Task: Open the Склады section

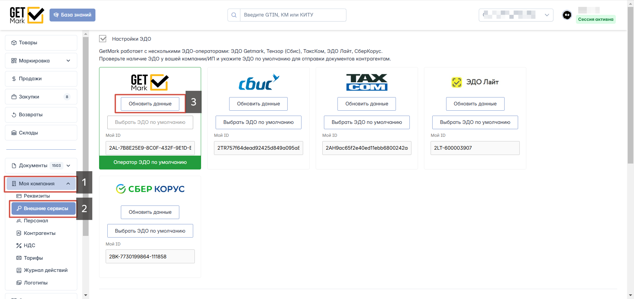Action: pos(41,133)
